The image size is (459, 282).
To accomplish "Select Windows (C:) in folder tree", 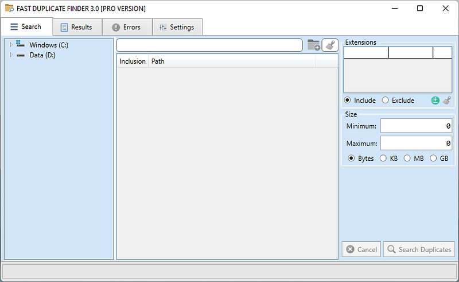I will (49, 45).
